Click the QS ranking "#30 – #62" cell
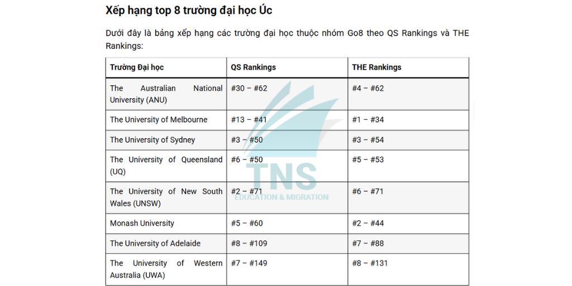 click(x=249, y=89)
